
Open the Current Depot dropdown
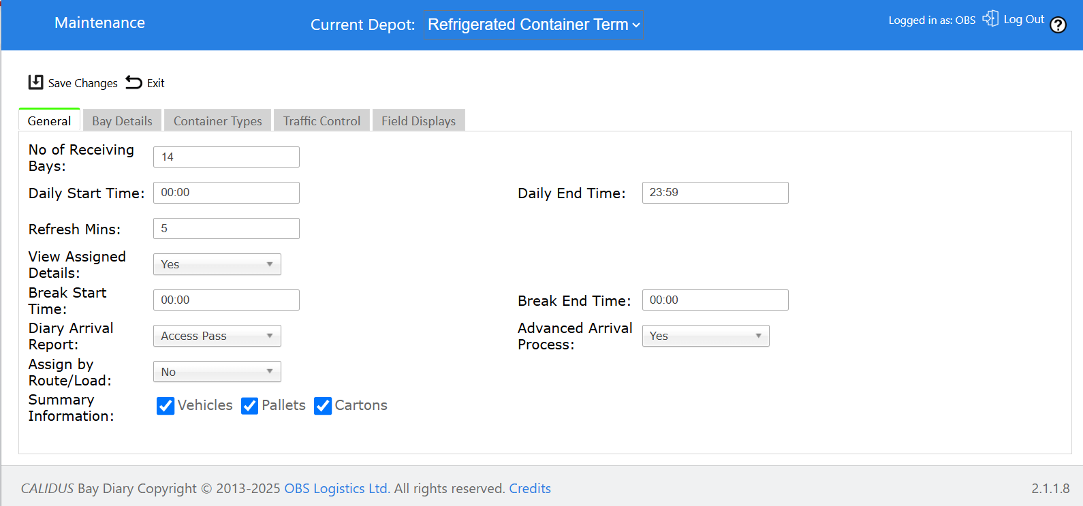click(x=533, y=25)
